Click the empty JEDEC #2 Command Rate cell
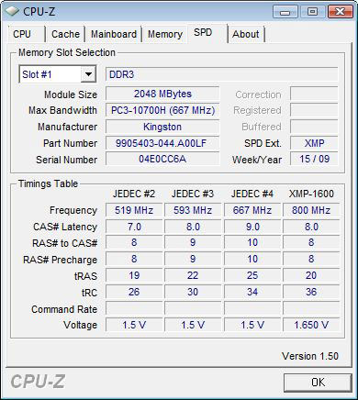 pyautogui.click(x=134, y=308)
